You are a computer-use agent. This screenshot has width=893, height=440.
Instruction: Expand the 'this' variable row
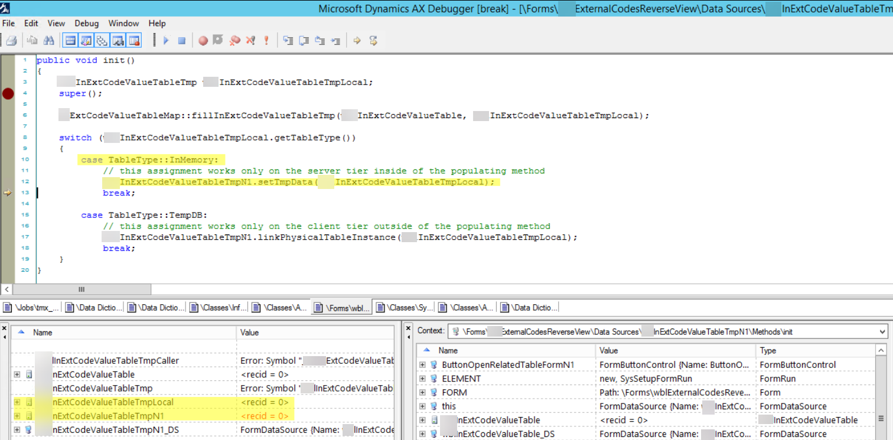point(422,406)
